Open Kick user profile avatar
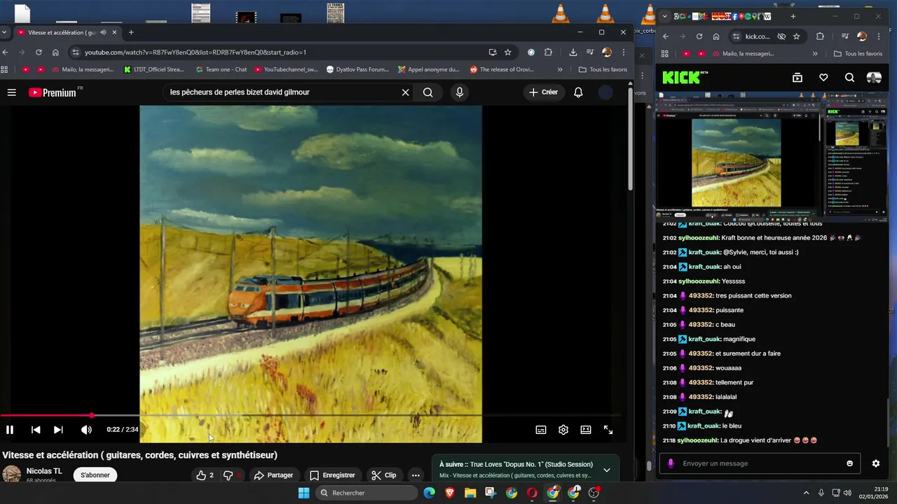897x504 pixels. [874, 78]
